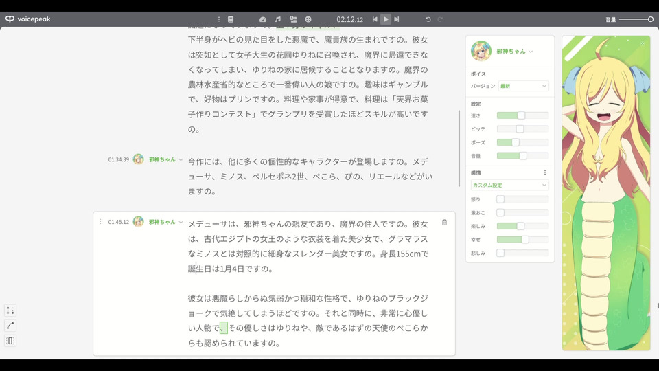
Task: Click the 速さ slider handle
Action: click(521, 115)
